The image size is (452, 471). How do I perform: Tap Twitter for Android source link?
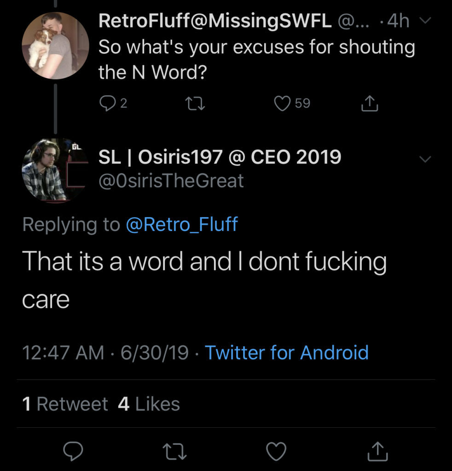(287, 352)
